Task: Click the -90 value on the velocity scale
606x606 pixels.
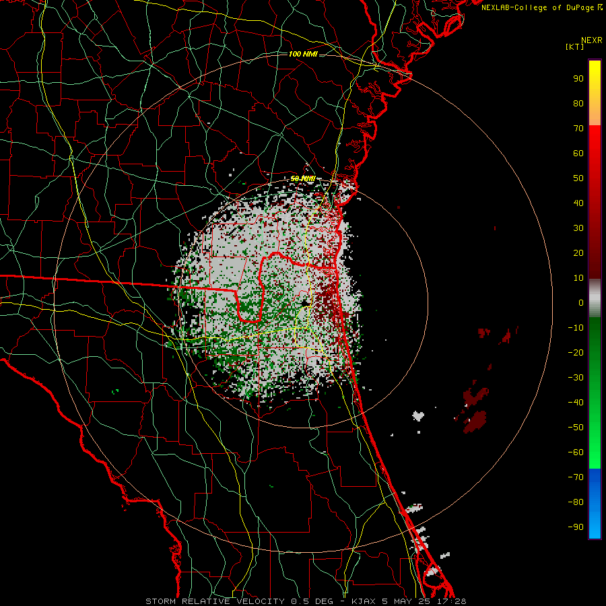Action: (x=576, y=527)
